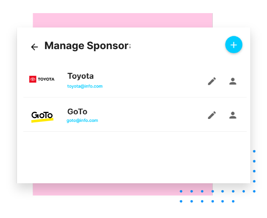267x218 pixels.
Task: Click the yellow underline in GoTo logo
Action: point(42,121)
